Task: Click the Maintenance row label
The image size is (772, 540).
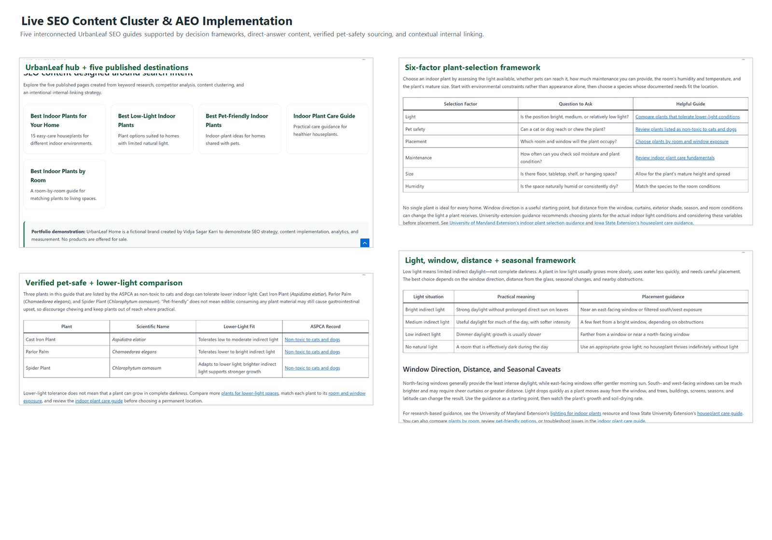Action: pos(418,158)
